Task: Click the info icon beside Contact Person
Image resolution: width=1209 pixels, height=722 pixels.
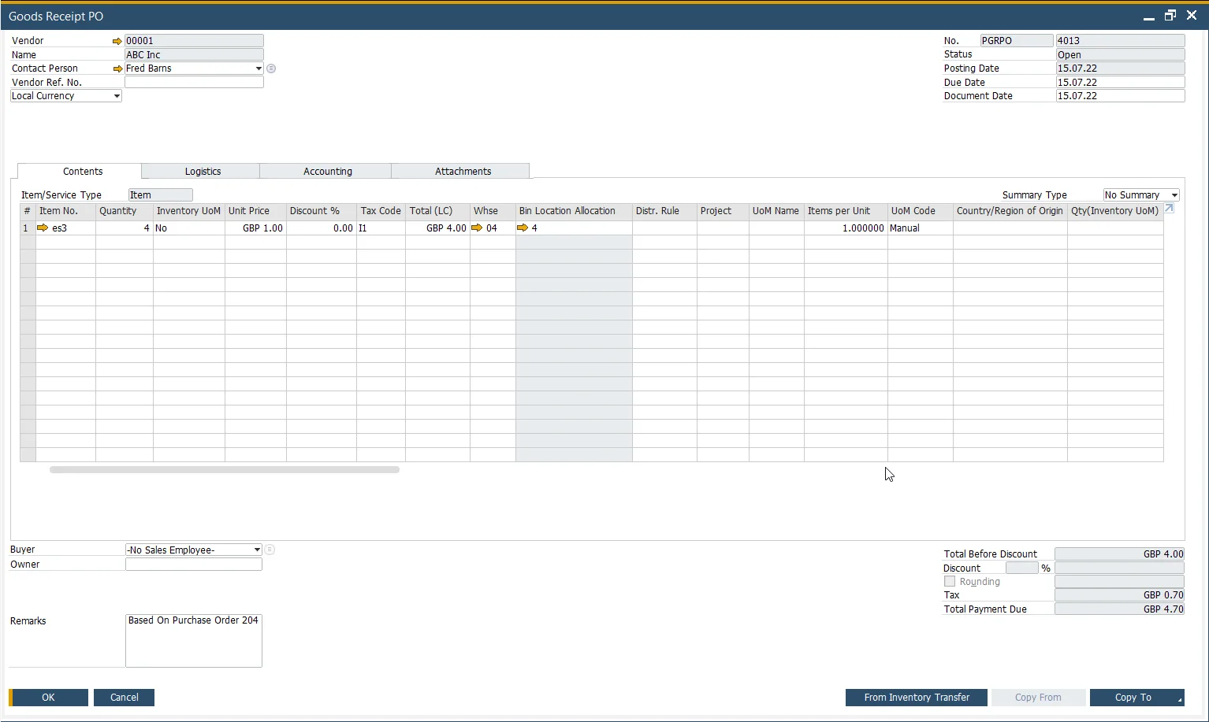Action: pyautogui.click(x=271, y=68)
